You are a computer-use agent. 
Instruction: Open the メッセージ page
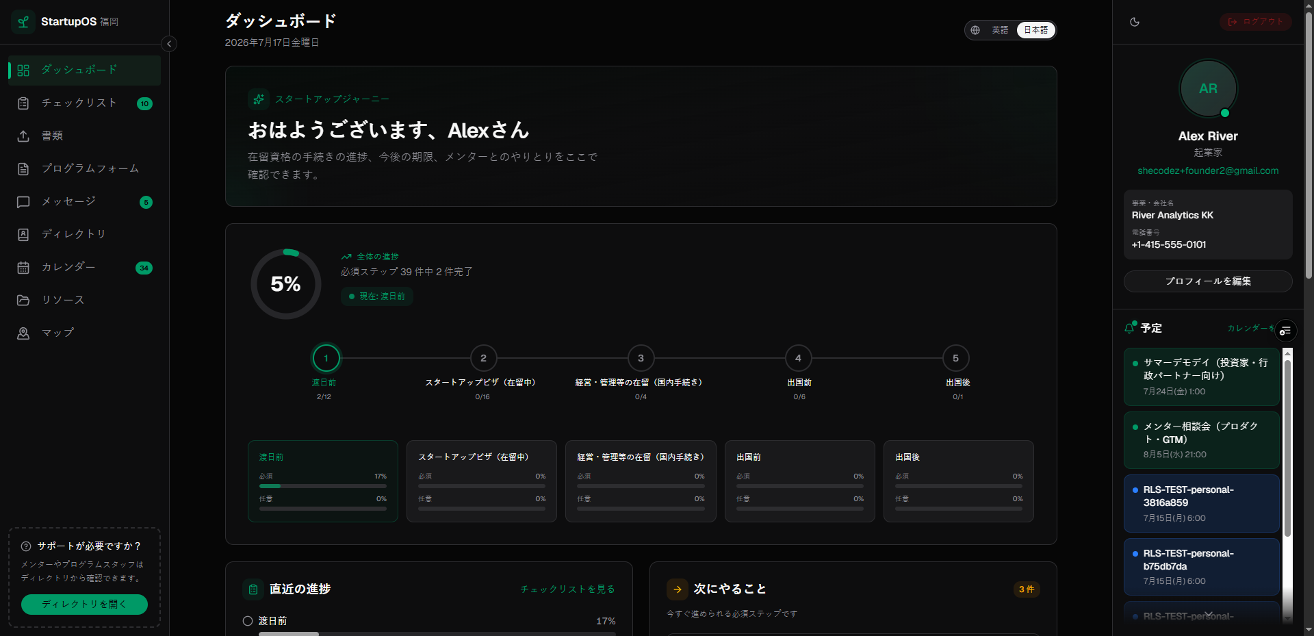pos(84,201)
